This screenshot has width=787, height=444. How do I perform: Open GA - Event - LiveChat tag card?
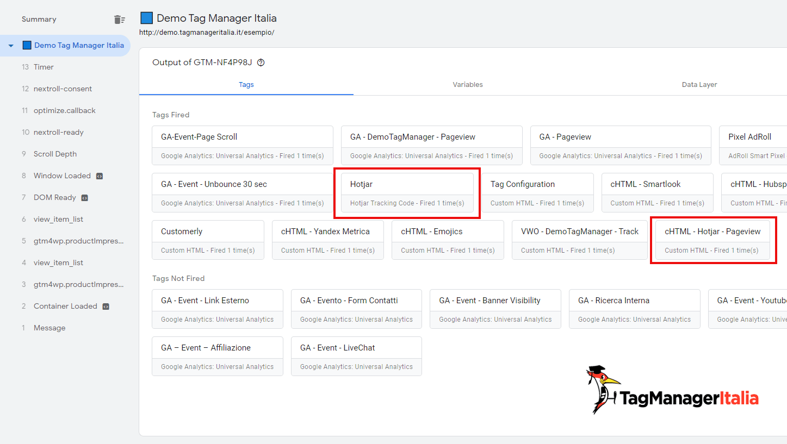point(357,356)
